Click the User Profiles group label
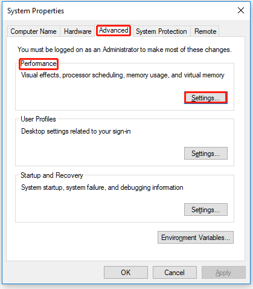Screen dimensions: 253x289 coord(38,119)
